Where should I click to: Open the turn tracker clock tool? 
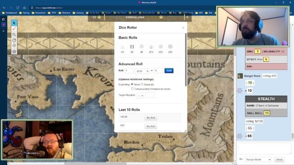coord(14,40)
